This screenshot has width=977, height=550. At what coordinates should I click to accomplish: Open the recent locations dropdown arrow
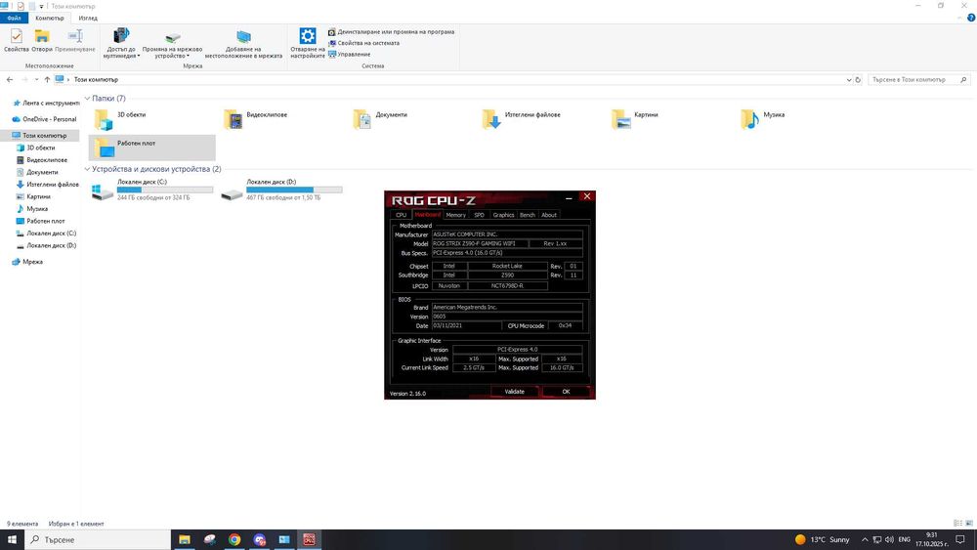click(36, 80)
